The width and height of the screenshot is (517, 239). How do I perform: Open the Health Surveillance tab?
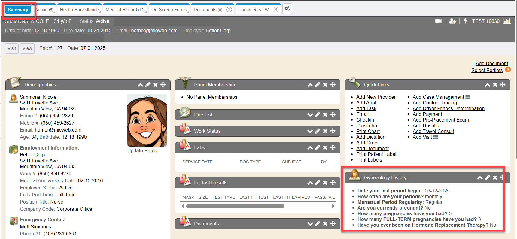tap(79, 10)
